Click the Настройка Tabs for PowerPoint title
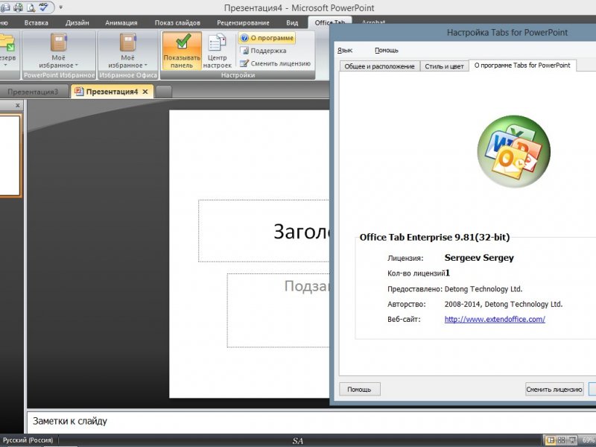596x447 pixels. (x=507, y=33)
